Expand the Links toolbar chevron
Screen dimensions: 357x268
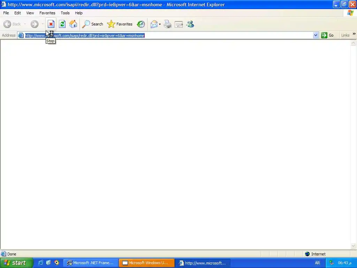[x=354, y=34]
